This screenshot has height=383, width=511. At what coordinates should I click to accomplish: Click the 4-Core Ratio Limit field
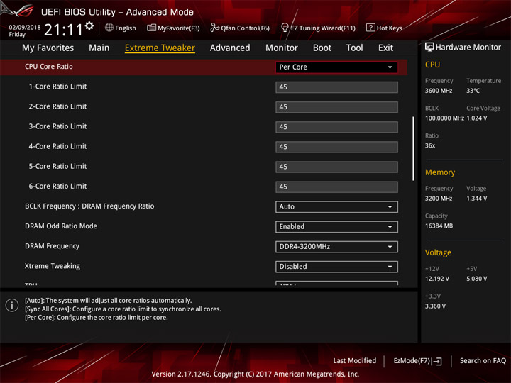pos(336,147)
